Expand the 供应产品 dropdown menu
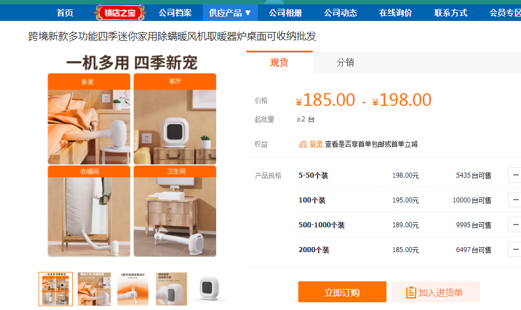 click(x=230, y=13)
